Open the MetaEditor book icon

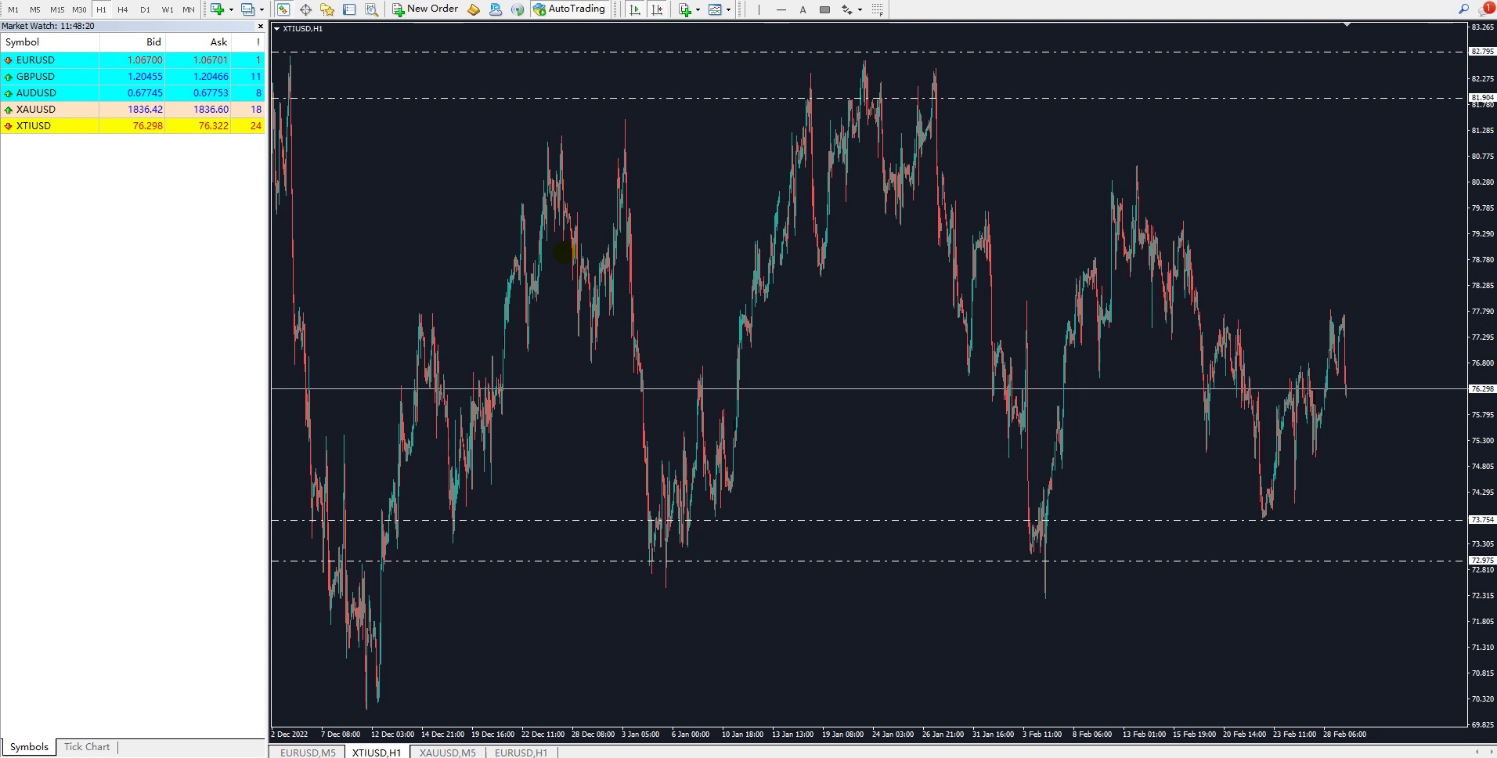[x=474, y=9]
